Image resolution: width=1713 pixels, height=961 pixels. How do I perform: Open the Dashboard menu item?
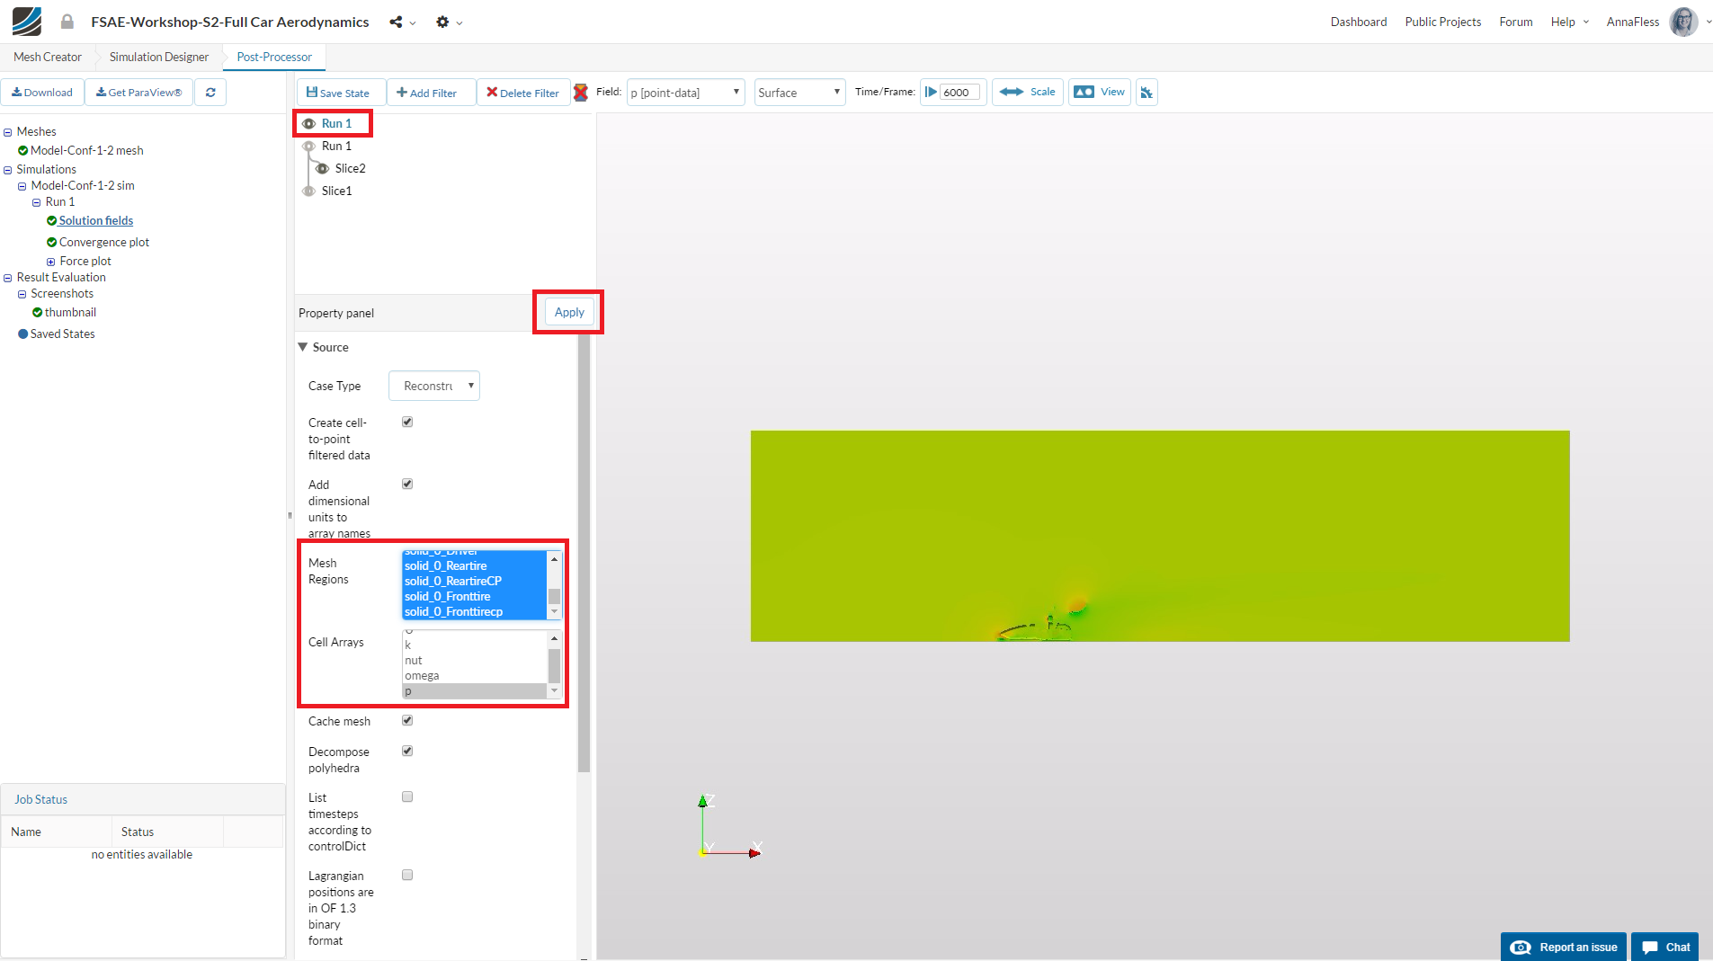pos(1359,22)
